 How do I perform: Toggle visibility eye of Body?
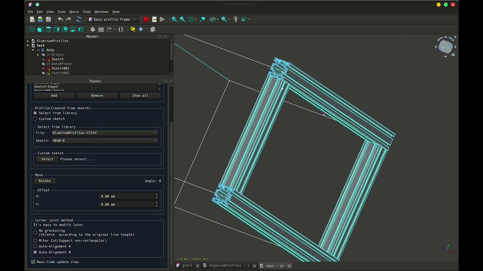point(38,50)
